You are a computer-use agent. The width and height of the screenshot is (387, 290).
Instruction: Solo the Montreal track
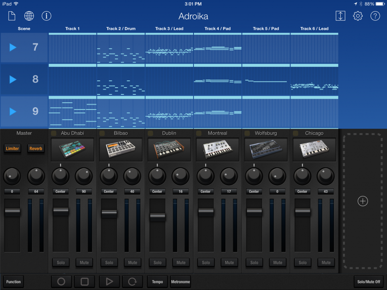tap(206, 263)
